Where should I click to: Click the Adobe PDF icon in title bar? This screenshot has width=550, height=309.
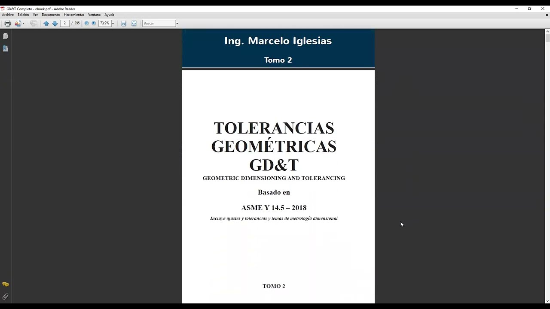pos(3,9)
